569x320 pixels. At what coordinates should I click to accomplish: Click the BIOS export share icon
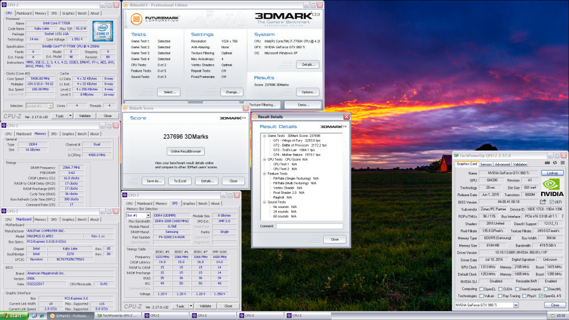(543, 201)
